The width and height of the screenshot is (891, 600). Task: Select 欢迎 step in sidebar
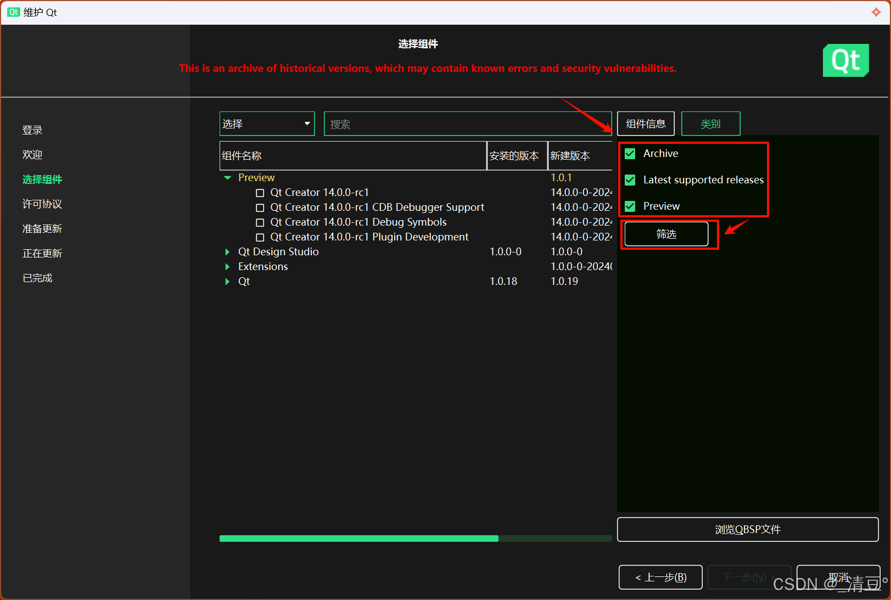click(x=32, y=155)
